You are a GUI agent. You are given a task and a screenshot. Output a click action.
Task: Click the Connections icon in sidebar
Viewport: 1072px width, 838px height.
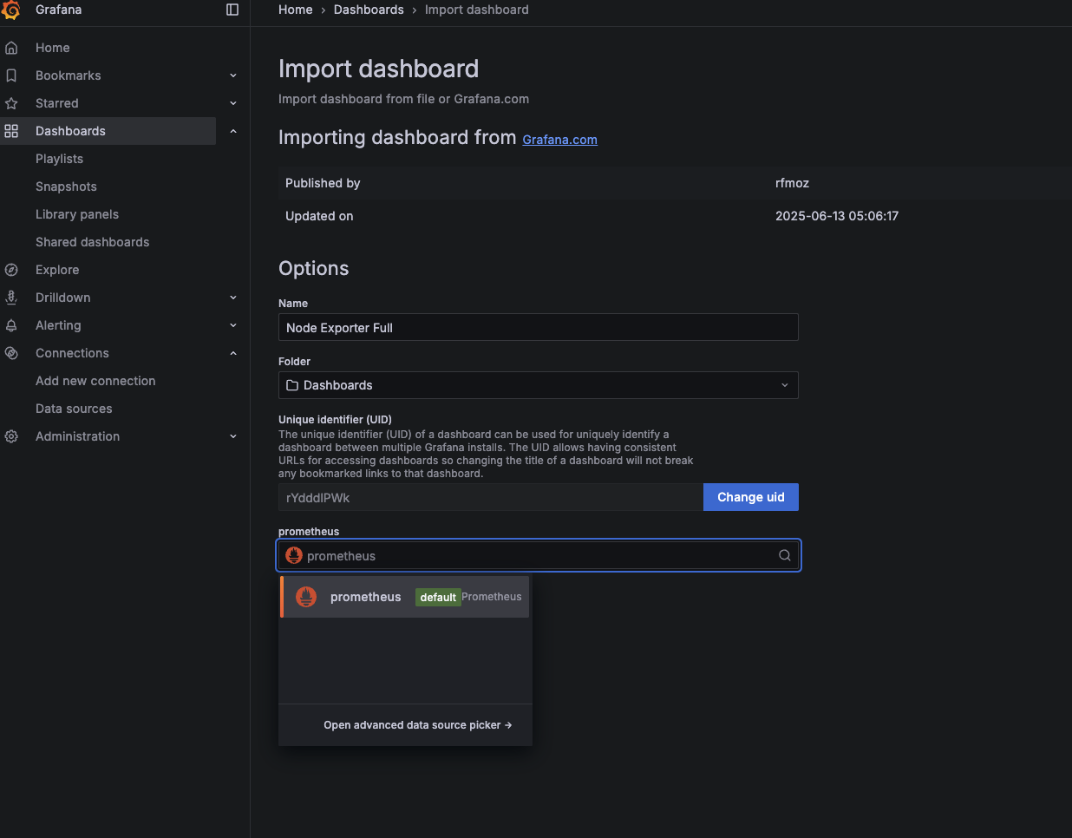tap(11, 353)
